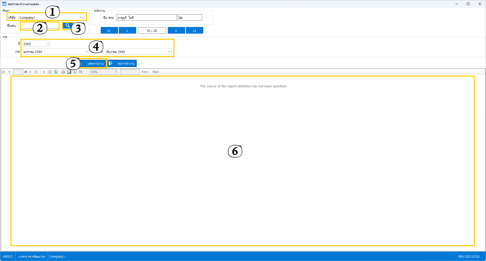
Task: Click the refresh icon in report toolbar
Action: (56, 72)
